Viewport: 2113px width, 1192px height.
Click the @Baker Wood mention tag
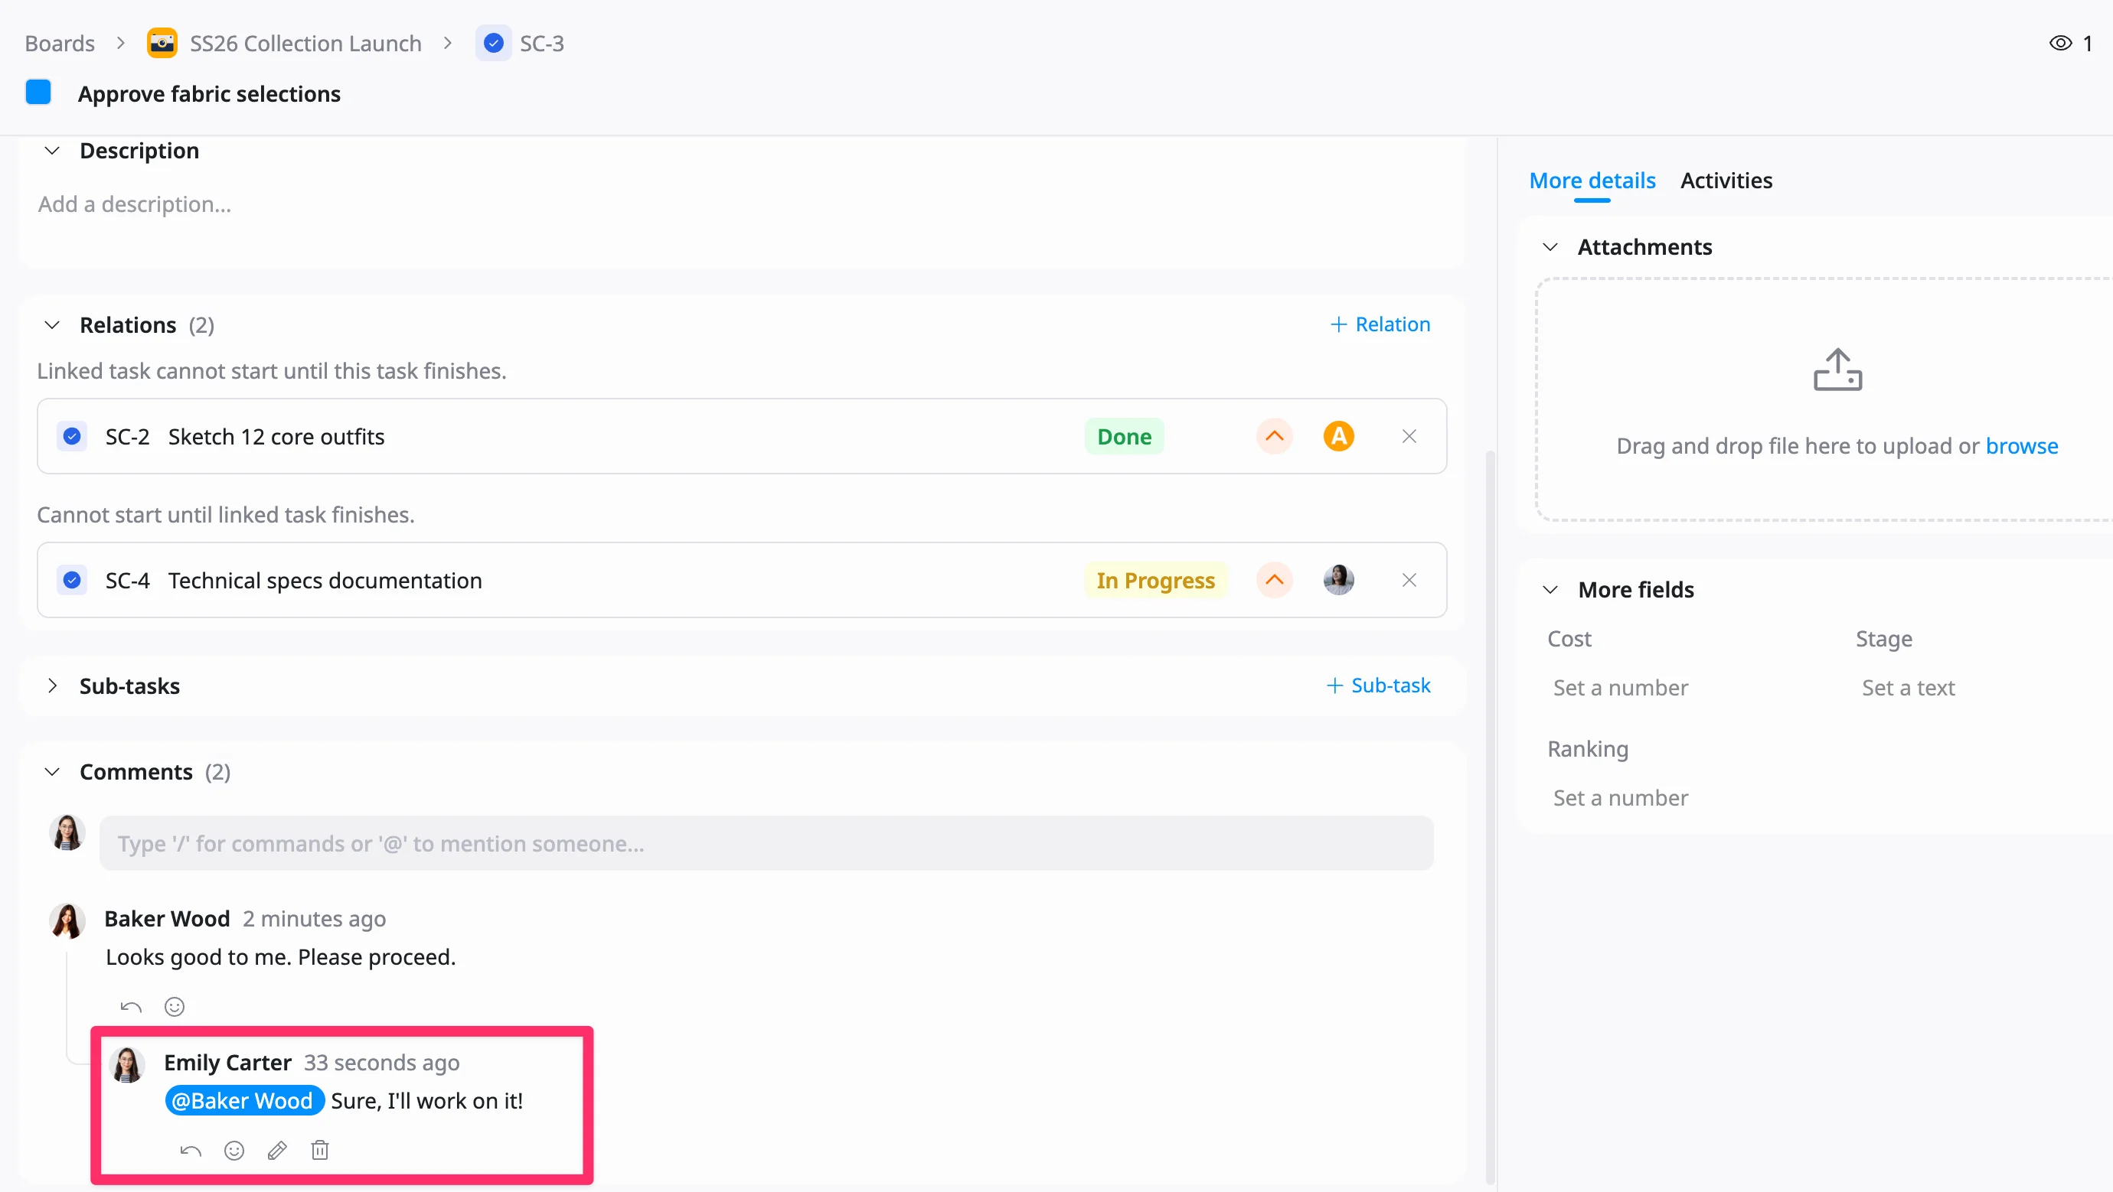click(x=244, y=1101)
